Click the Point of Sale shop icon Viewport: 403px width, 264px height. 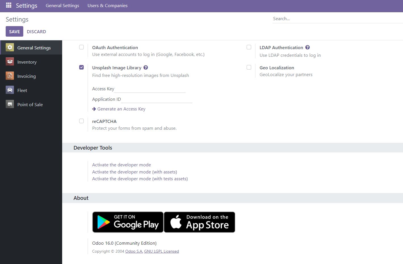(x=10, y=104)
